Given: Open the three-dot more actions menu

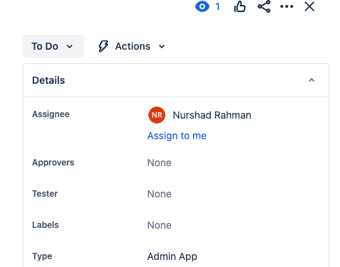Looking at the screenshot, I should (x=287, y=6).
